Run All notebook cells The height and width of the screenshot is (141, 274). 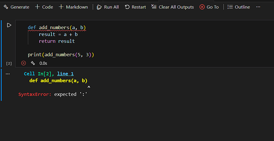(108, 7)
